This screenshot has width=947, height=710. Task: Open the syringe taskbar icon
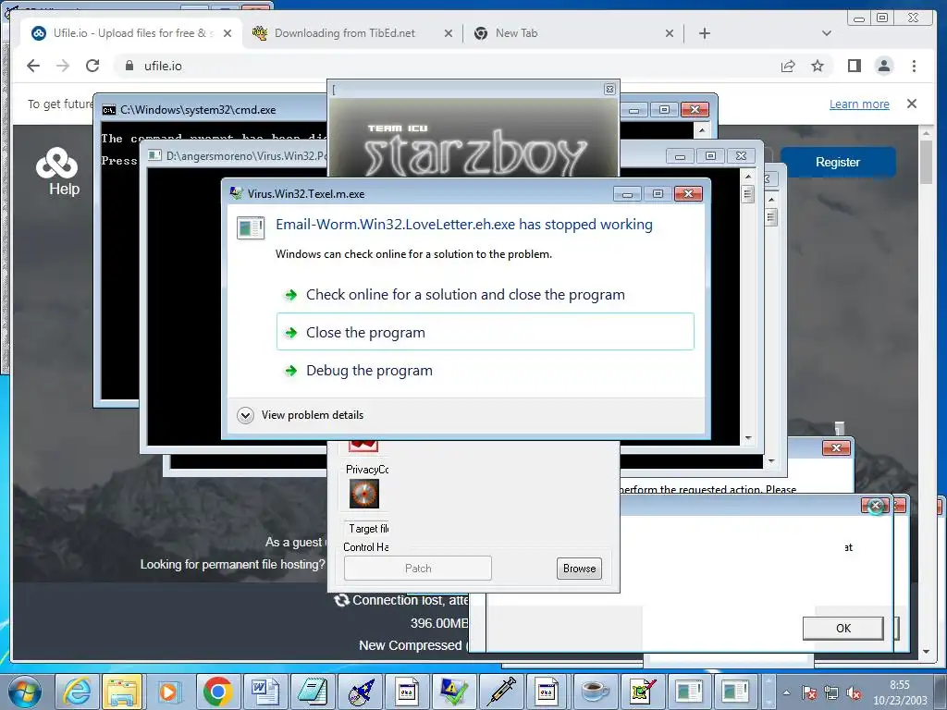pos(501,692)
